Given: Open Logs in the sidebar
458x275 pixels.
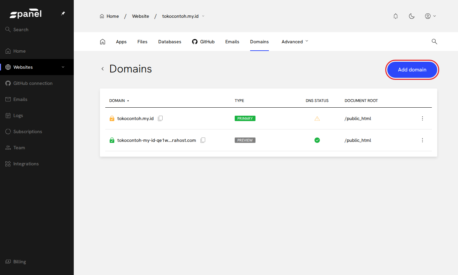Looking at the screenshot, I should (x=37, y=115).
